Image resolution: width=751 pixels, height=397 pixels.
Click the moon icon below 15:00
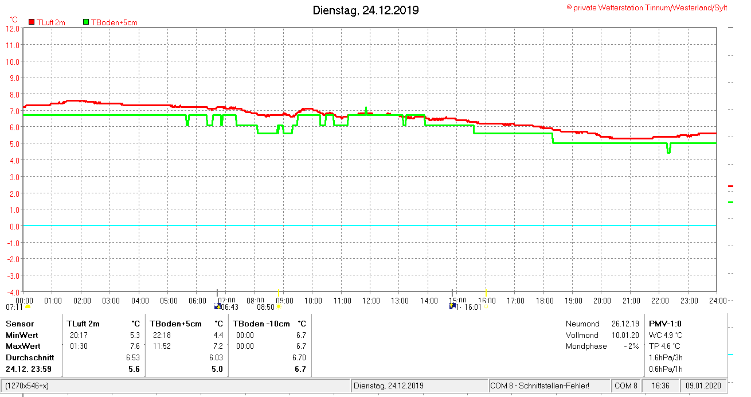pyautogui.click(x=452, y=306)
